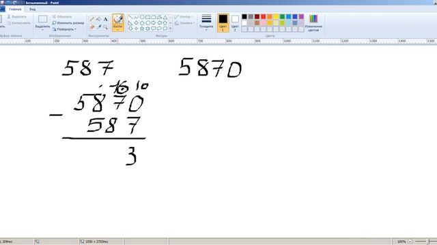
Task: Click the 100% zoom level text
Action: click(x=401, y=242)
